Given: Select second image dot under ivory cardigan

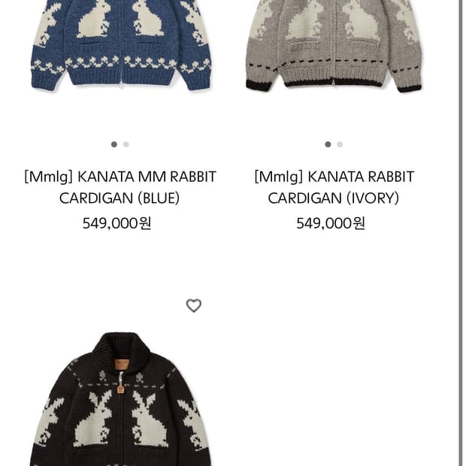Looking at the screenshot, I should (x=340, y=144).
